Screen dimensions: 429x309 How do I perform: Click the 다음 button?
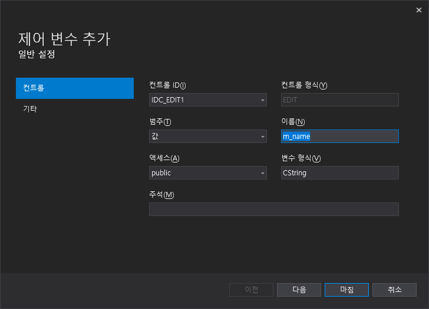[299, 290]
